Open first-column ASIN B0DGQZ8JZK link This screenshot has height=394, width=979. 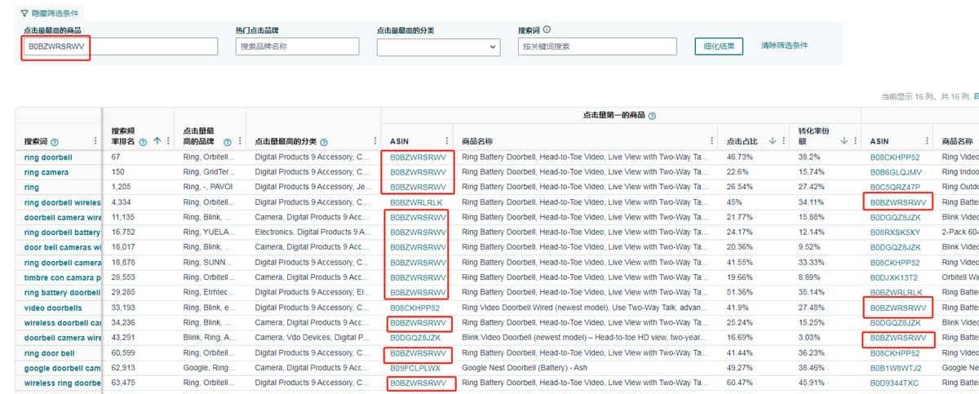click(415, 338)
